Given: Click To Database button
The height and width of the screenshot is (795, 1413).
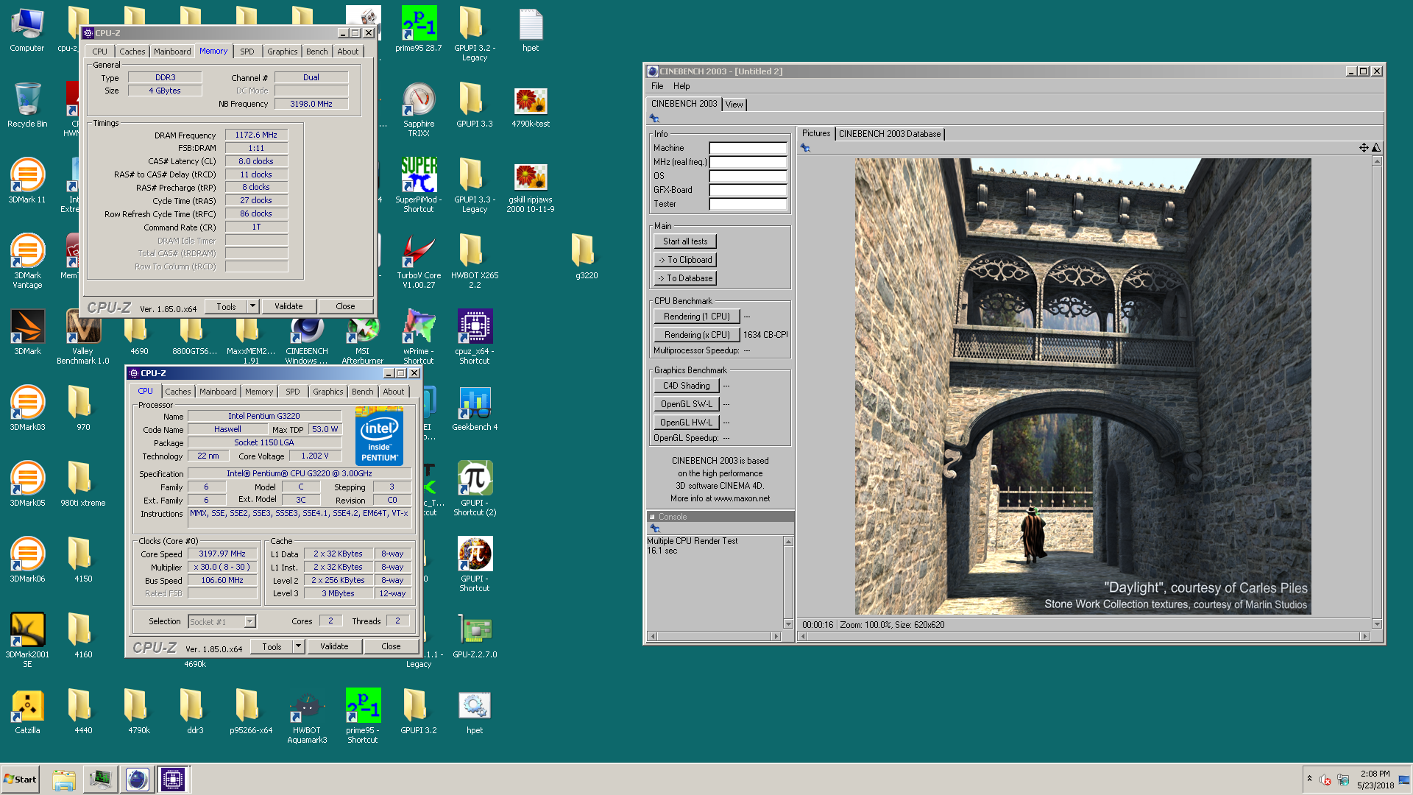Looking at the screenshot, I should pyautogui.click(x=685, y=278).
